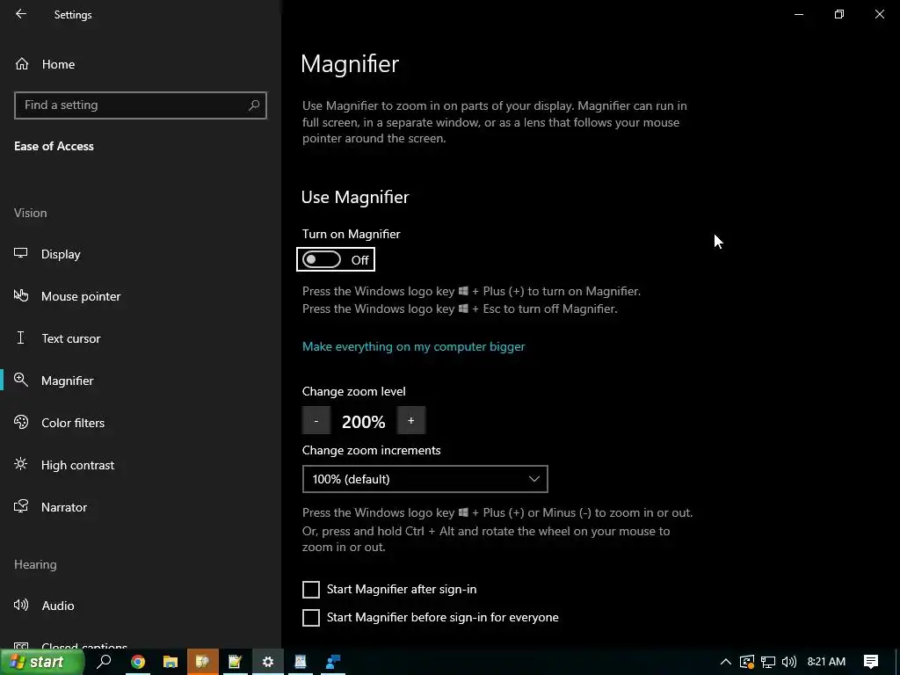Click the Text cursor I-beam icon
This screenshot has width=900, height=675.
(21, 337)
